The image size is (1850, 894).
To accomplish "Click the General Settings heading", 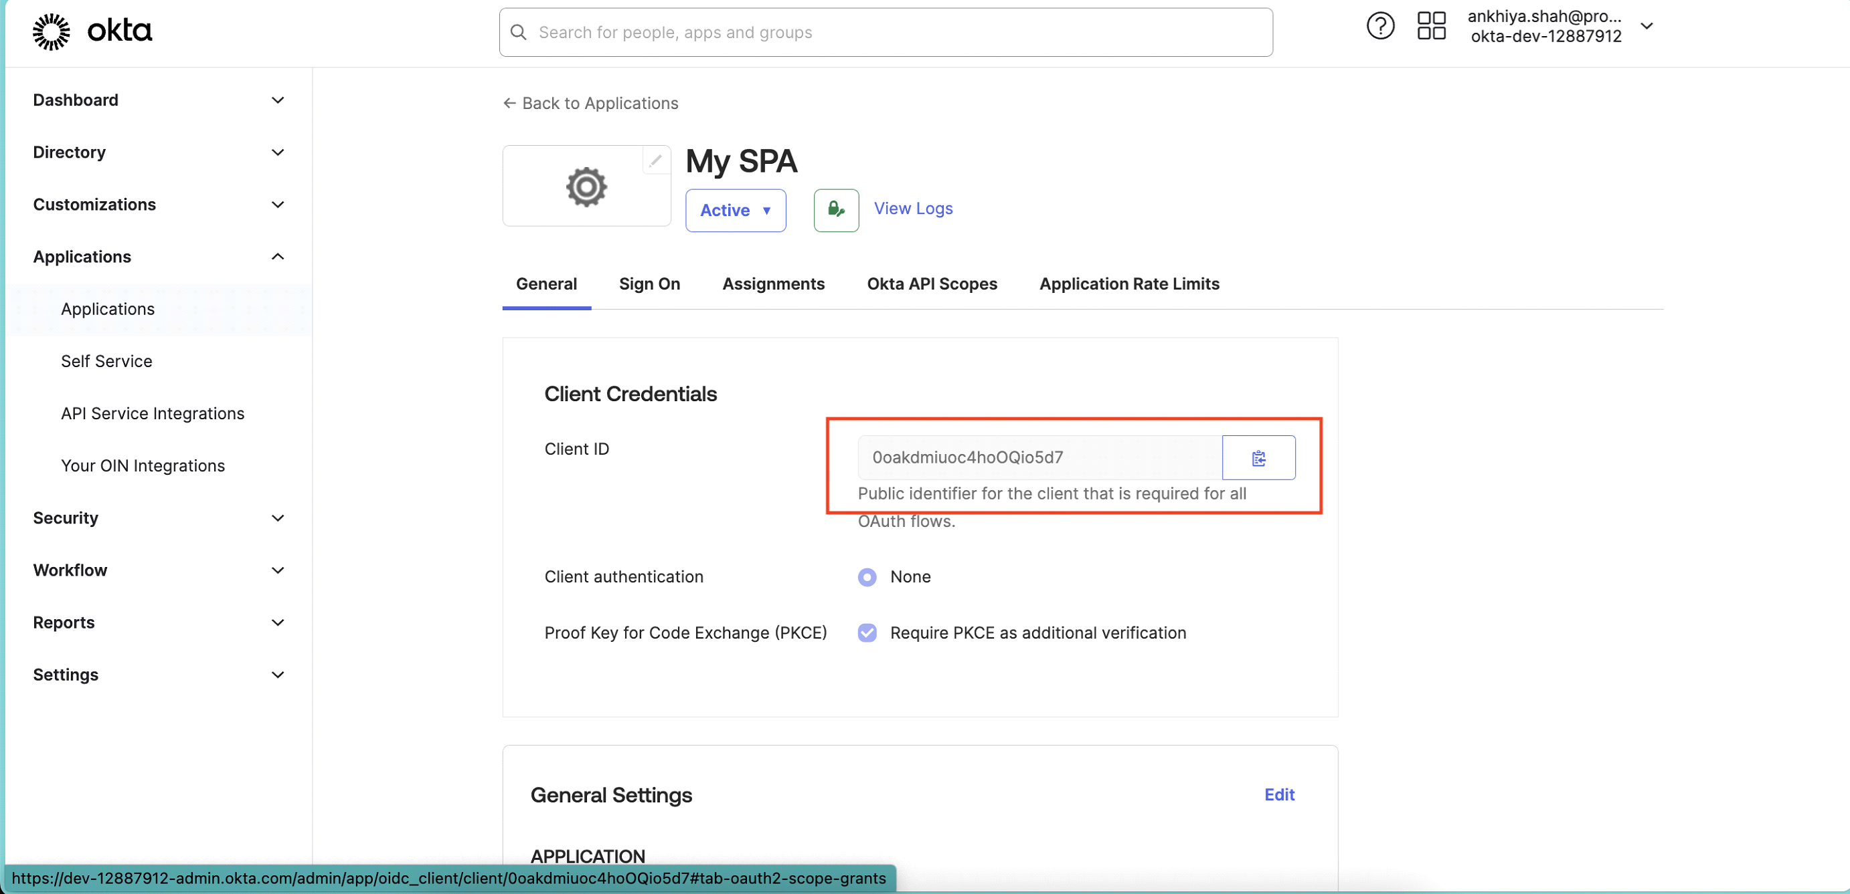I will click(x=610, y=796).
